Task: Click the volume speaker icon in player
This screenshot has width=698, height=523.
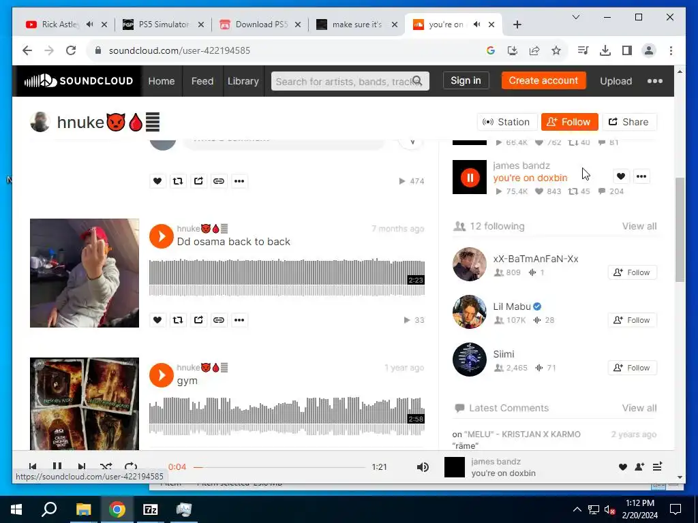Action: pos(423,467)
